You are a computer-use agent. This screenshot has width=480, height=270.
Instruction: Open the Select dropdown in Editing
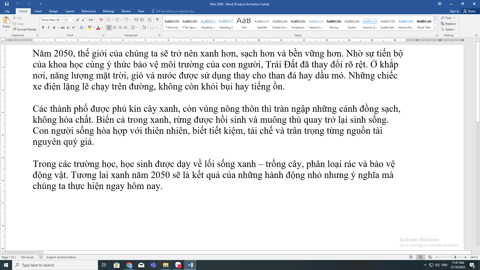coord(448,29)
